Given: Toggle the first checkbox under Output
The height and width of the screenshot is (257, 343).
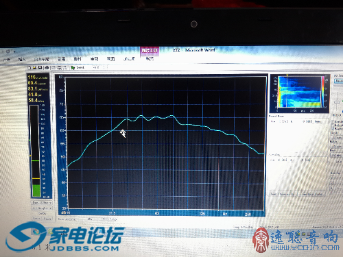Looking at the screenshot, I should pyautogui.click(x=333, y=121).
